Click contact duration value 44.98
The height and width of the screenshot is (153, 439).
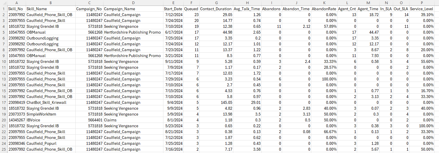point(216,32)
